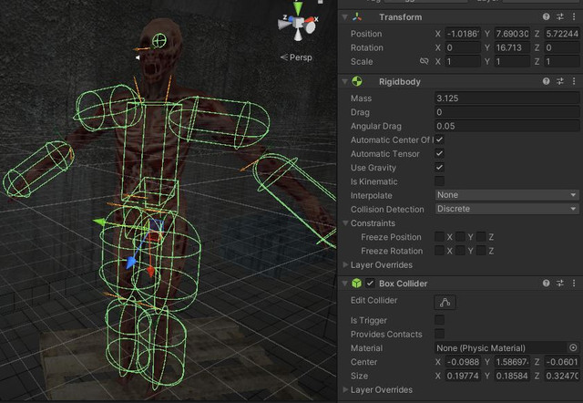Enable the Is Kinematic checkbox
The width and height of the screenshot is (583, 403).
pos(440,181)
